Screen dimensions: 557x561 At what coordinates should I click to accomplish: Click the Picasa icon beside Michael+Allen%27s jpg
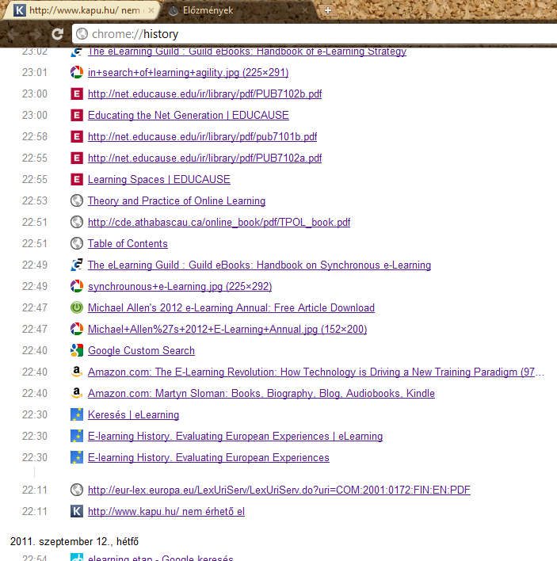tap(77, 329)
